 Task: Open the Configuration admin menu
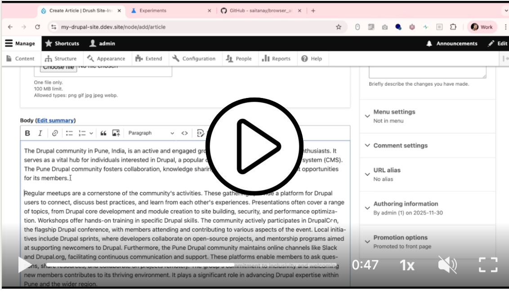194,59
